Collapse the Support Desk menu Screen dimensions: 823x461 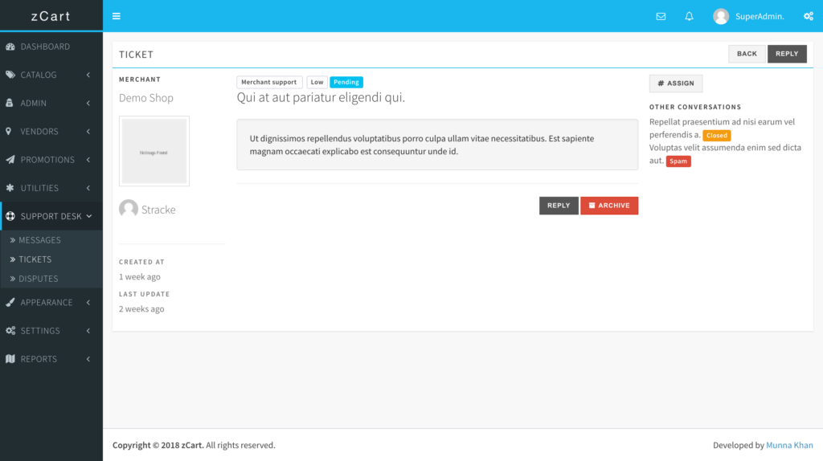(x=51, y=216)
